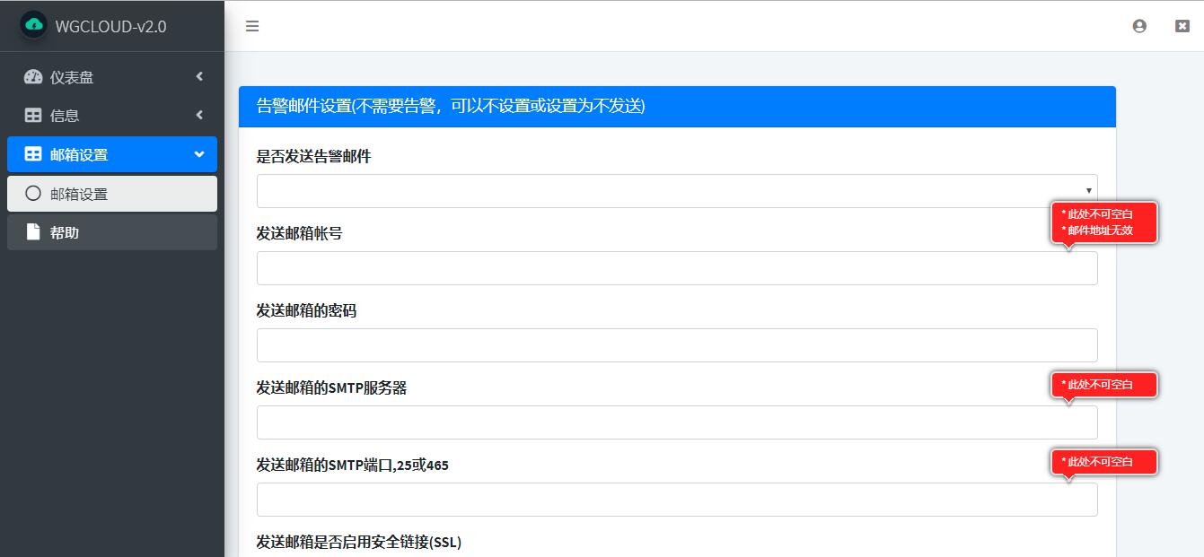Click the 是否发送告警邮件 label
1204x557 pixels.
coord(313,156)
